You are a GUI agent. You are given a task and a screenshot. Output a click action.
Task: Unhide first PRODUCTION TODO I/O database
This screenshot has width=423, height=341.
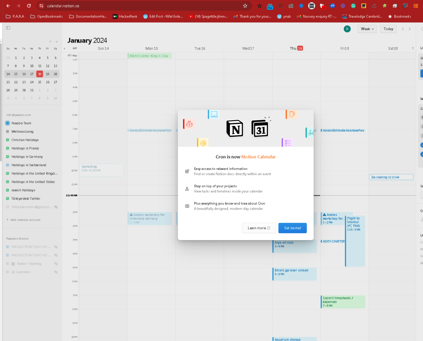pyautogui.click(x=56, y=247)
